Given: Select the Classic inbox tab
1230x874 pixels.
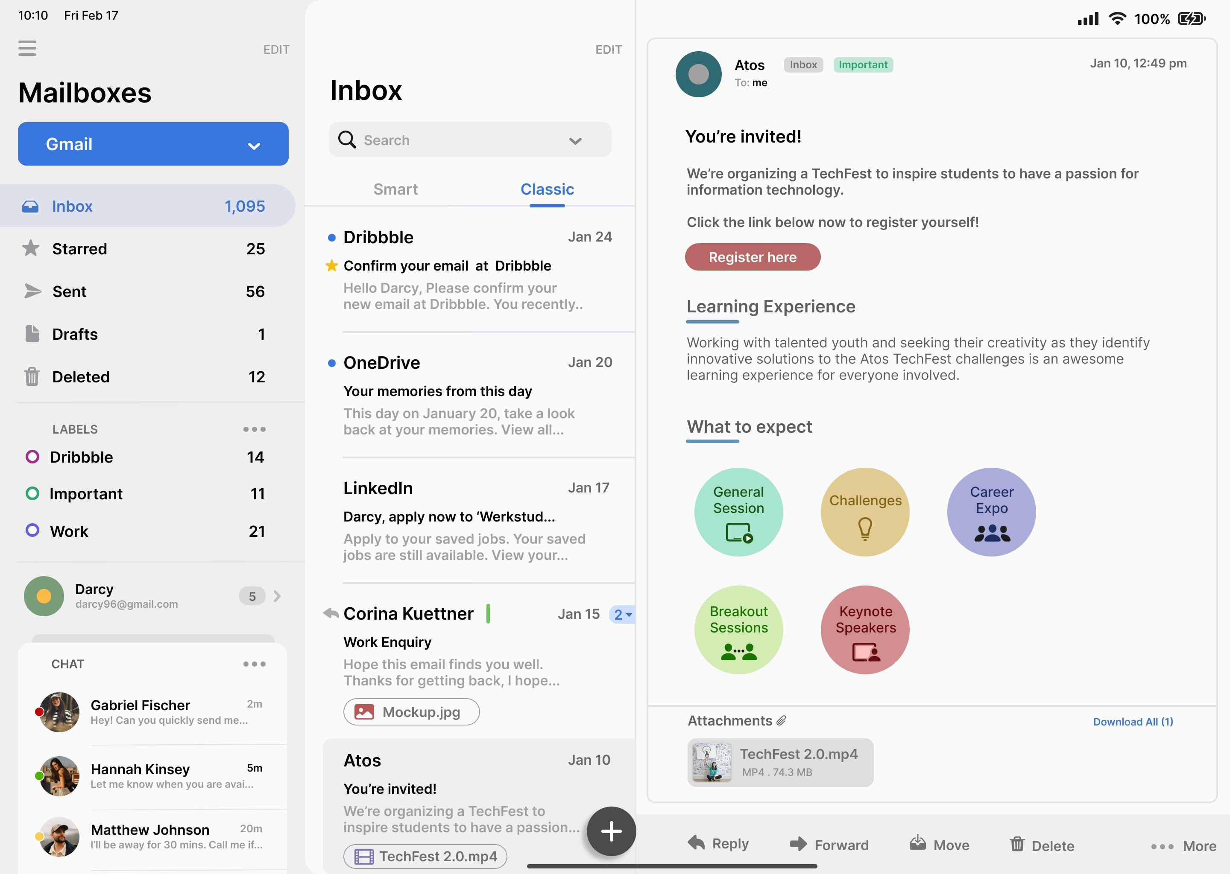Looking at the screenshot, I should (x=547, y=189).
